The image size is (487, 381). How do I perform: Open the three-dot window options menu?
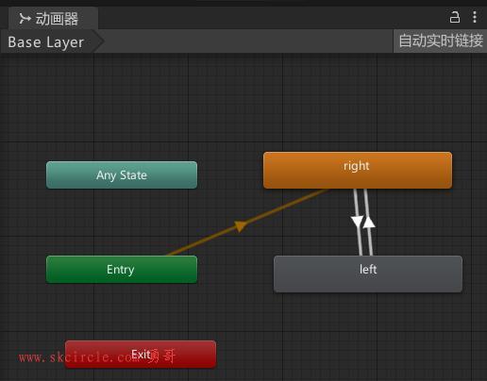(x=475, y=17)
